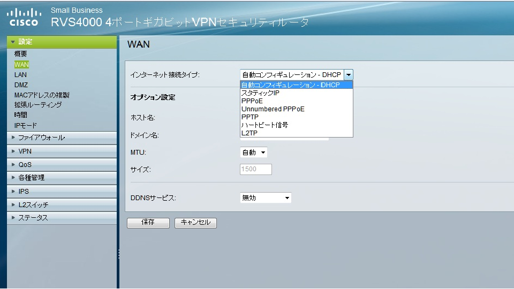Open the MTU 自動 dropdown

coord(254,153)
